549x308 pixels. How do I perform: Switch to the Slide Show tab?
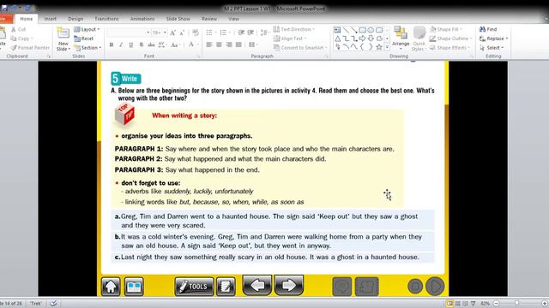(178, 19)
